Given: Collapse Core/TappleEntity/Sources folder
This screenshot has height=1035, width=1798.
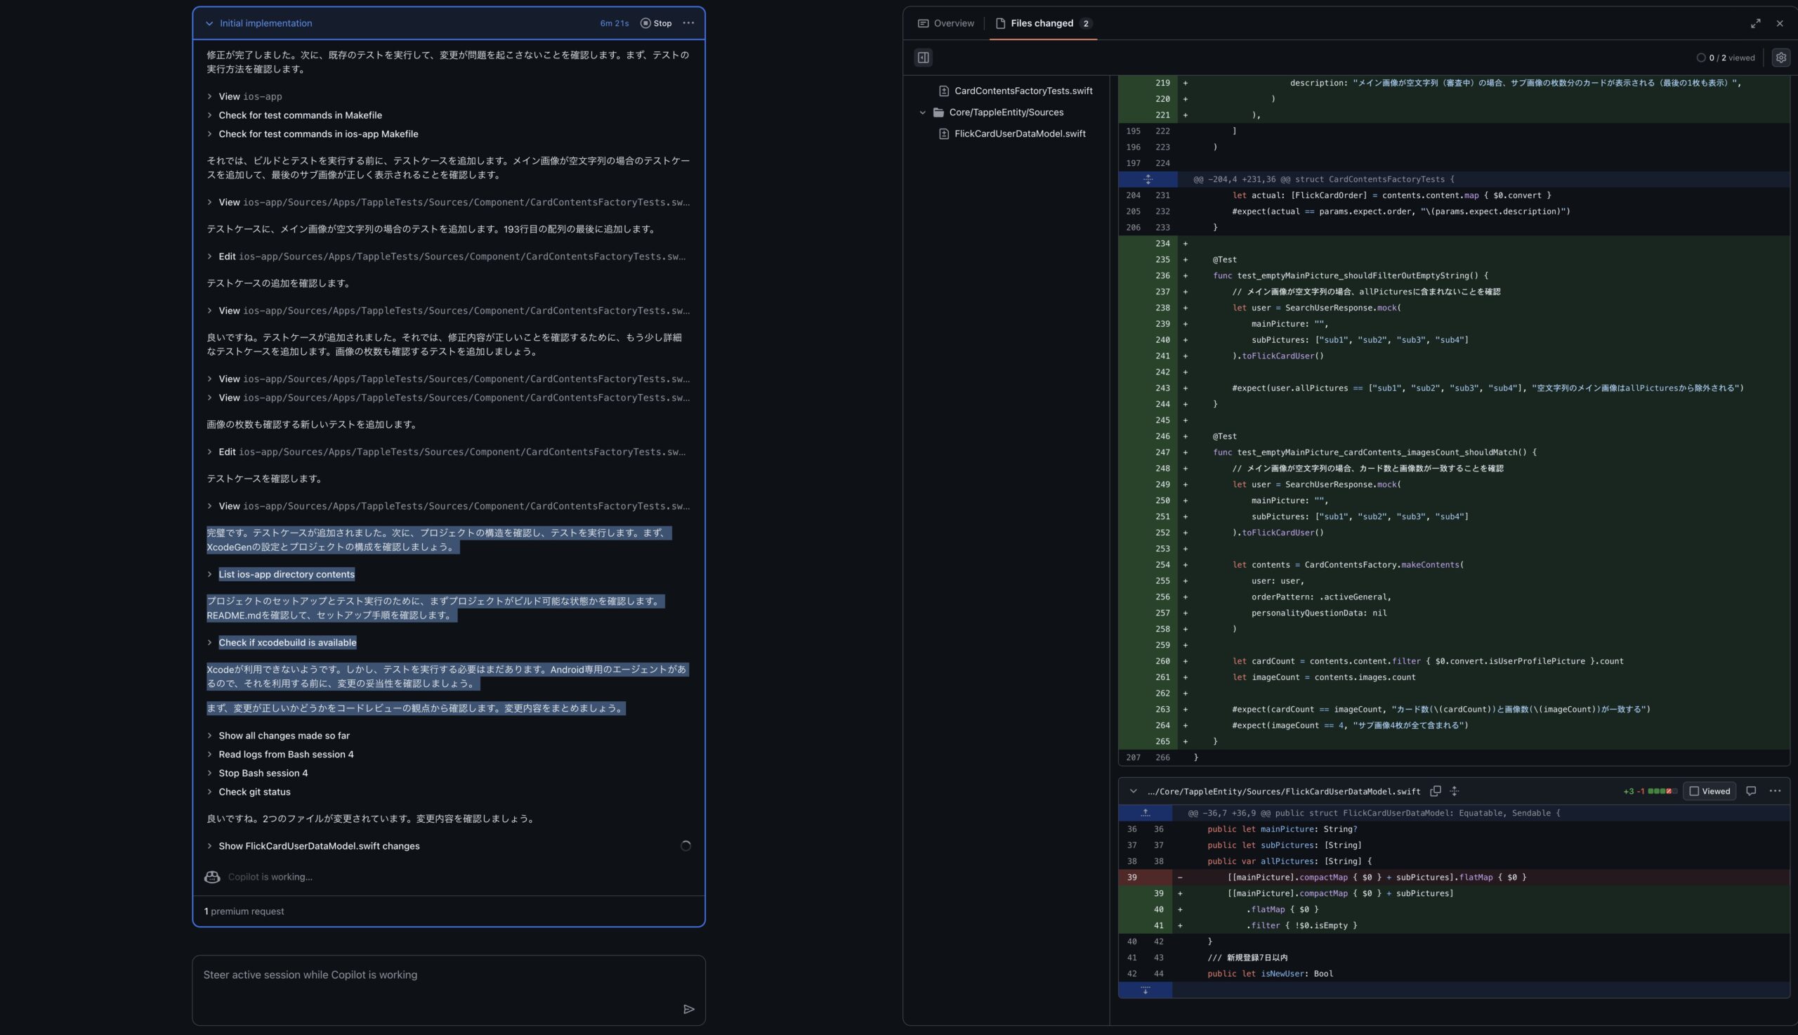Looking at the screenshot, I should 922,112.
